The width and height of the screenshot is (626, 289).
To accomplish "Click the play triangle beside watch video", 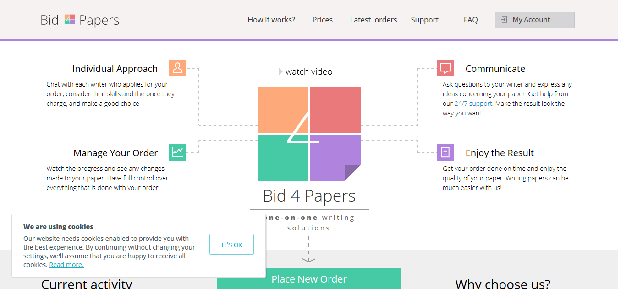I will (x=281, y=71).
